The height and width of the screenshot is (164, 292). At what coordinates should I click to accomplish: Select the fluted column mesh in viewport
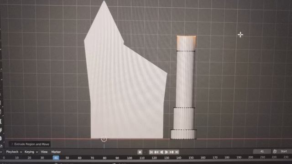[184, 87]
